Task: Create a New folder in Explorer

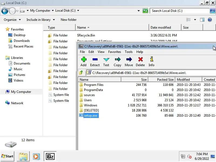Action: click(x=69, y=20)
